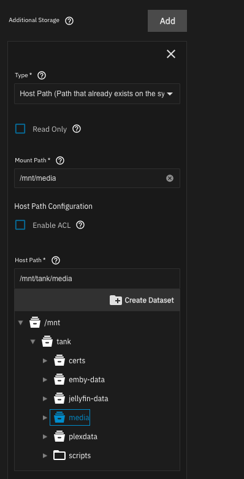Open the Type dropdown
This screenshot has height=479, width=244.
point(97,94)
